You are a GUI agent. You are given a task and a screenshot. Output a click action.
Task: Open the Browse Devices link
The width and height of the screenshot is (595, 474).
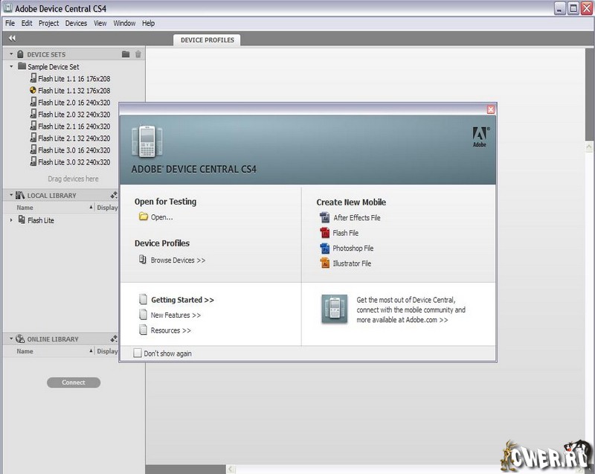(x=178, y=260)
